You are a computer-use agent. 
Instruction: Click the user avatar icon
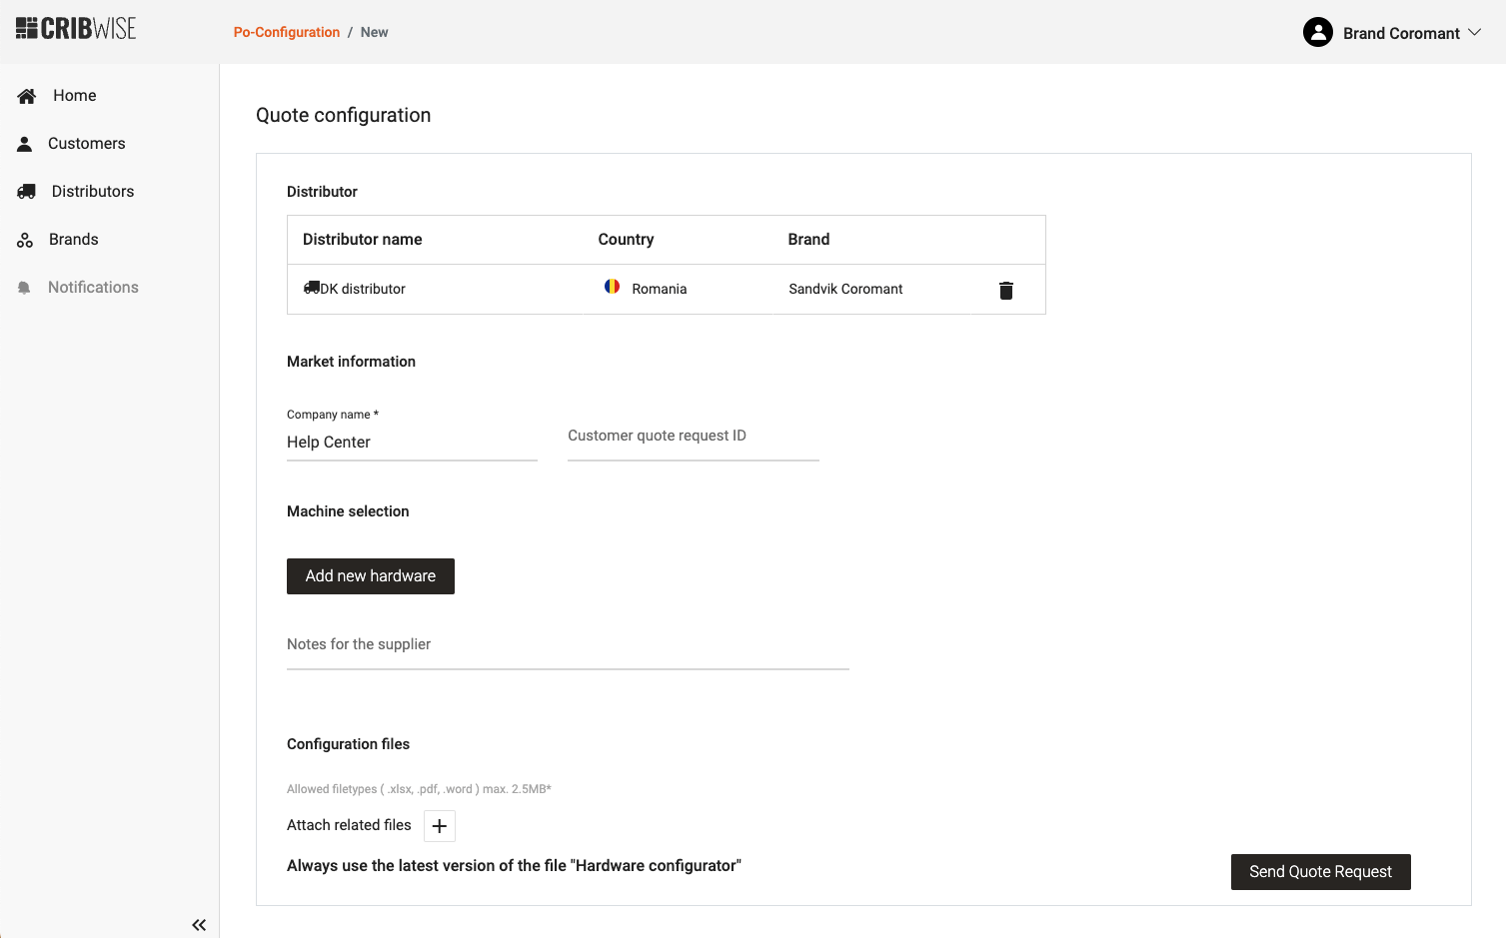point(1317,33)
